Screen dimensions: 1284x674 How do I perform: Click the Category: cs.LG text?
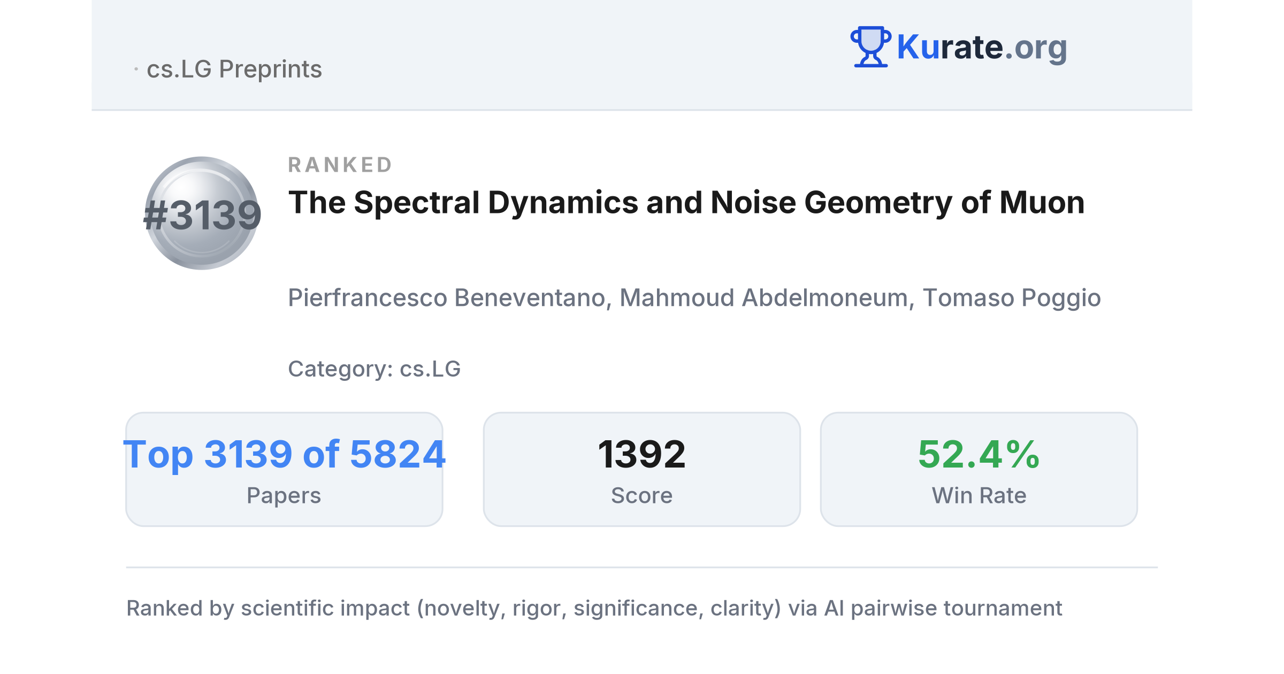[x=374, y=369]
